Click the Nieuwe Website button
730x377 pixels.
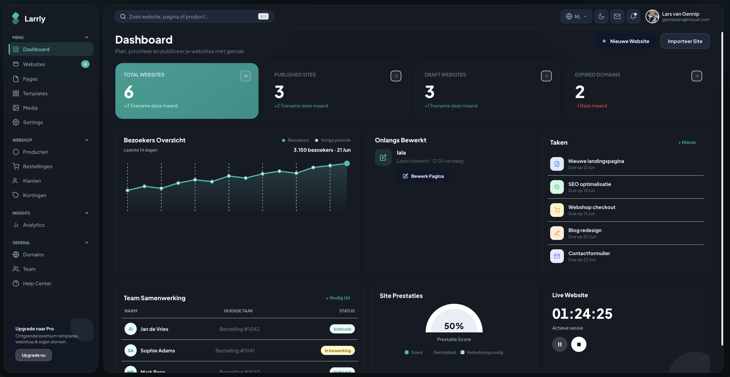pos(625,41)
